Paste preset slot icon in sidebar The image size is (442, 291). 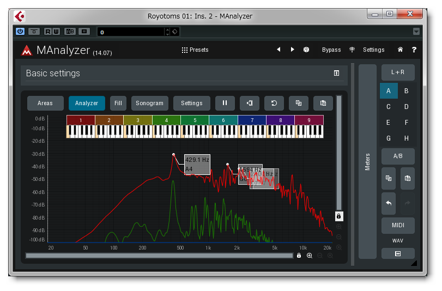(407, 178)
